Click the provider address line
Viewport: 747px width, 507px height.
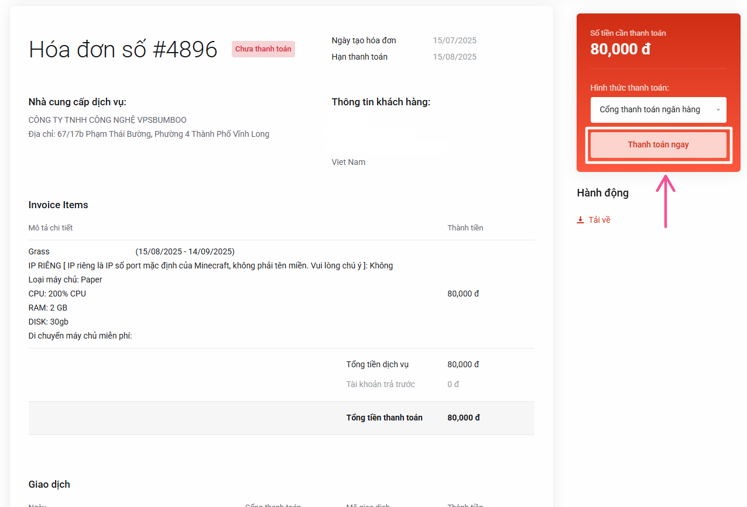(x=149, y=134)
